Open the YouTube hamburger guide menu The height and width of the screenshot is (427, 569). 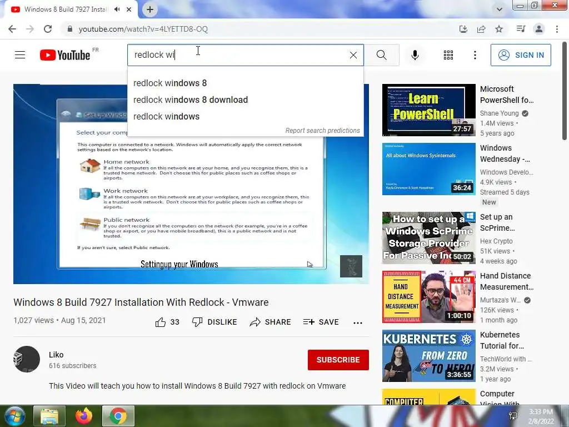[x=20, y=55]
